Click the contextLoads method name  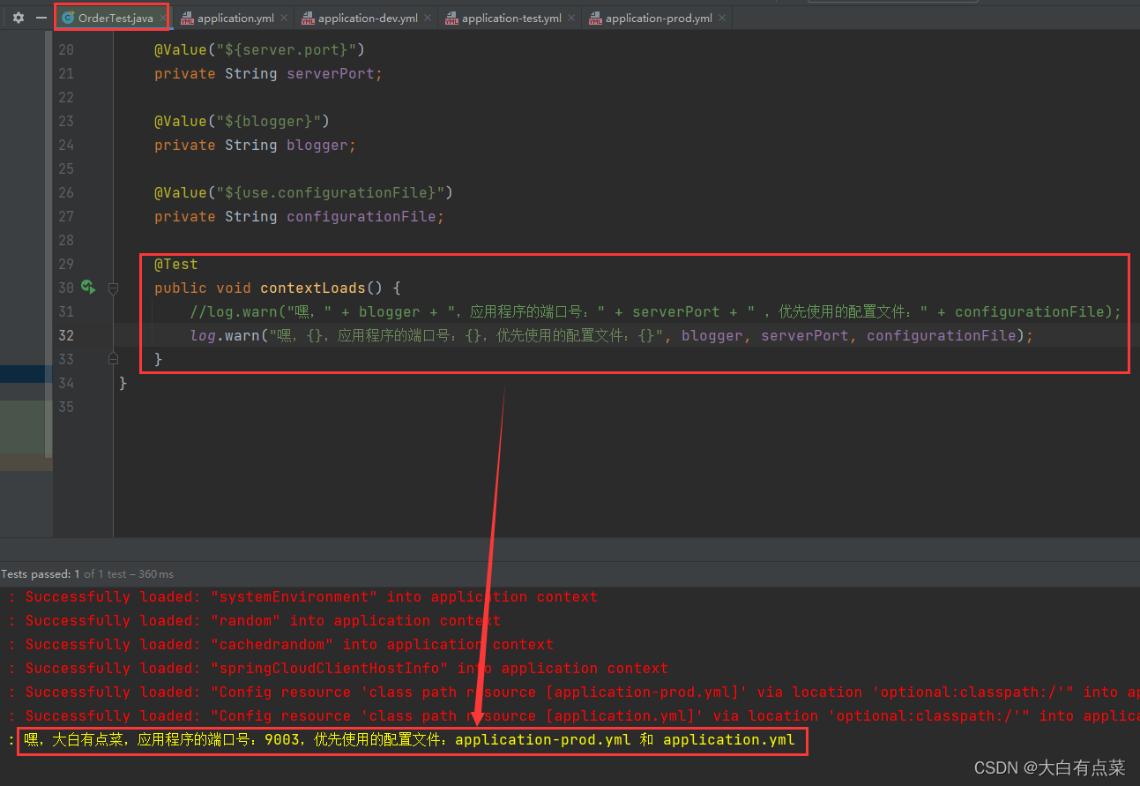pos(312,288)
